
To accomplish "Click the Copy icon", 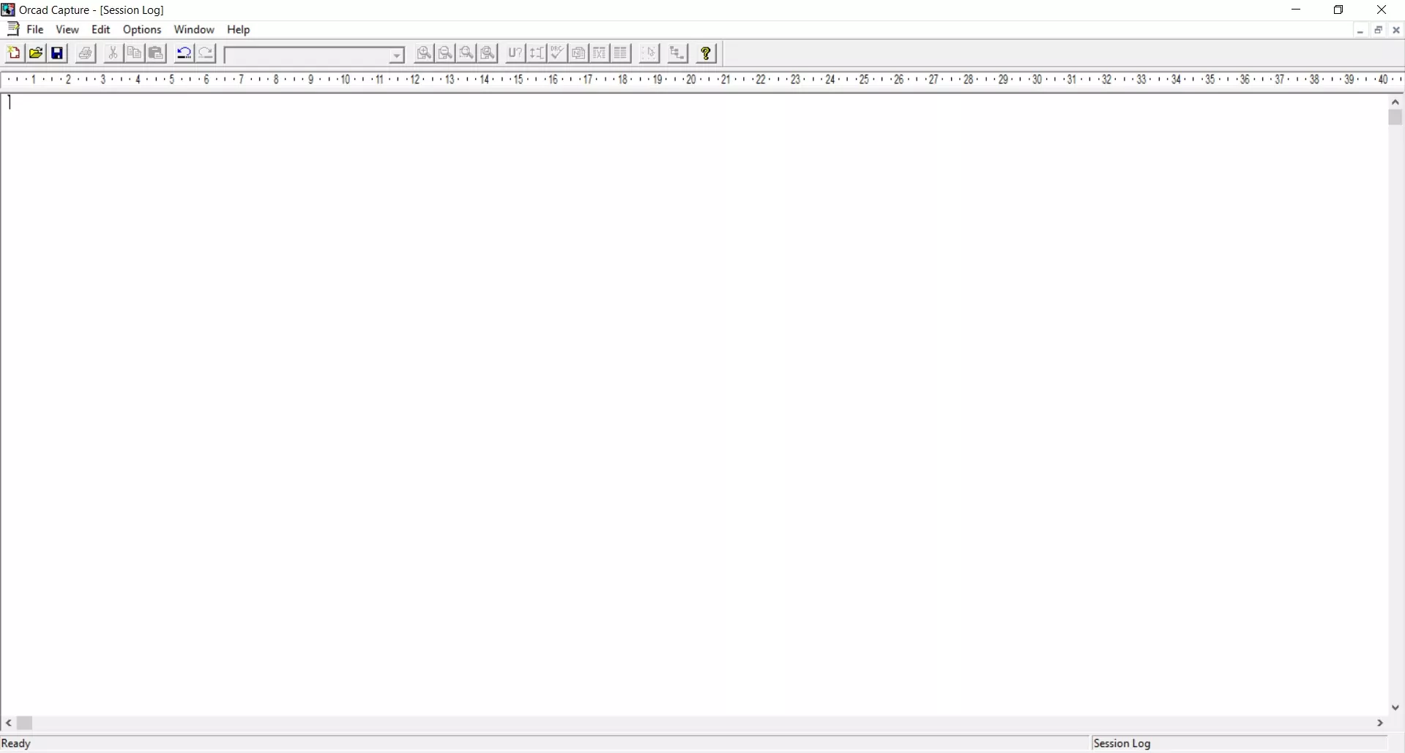I will click(x=134, y=53).
